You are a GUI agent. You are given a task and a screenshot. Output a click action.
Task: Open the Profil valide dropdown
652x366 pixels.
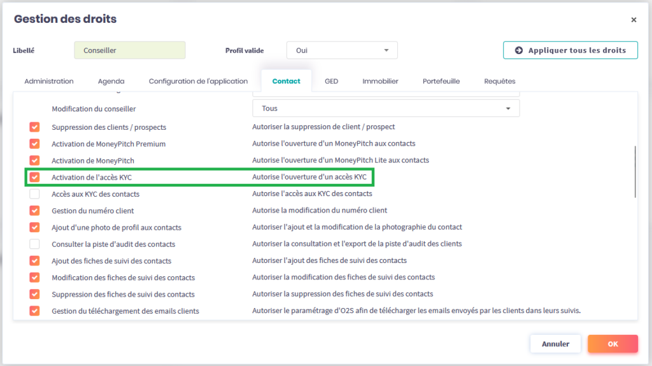pos(342,50)
